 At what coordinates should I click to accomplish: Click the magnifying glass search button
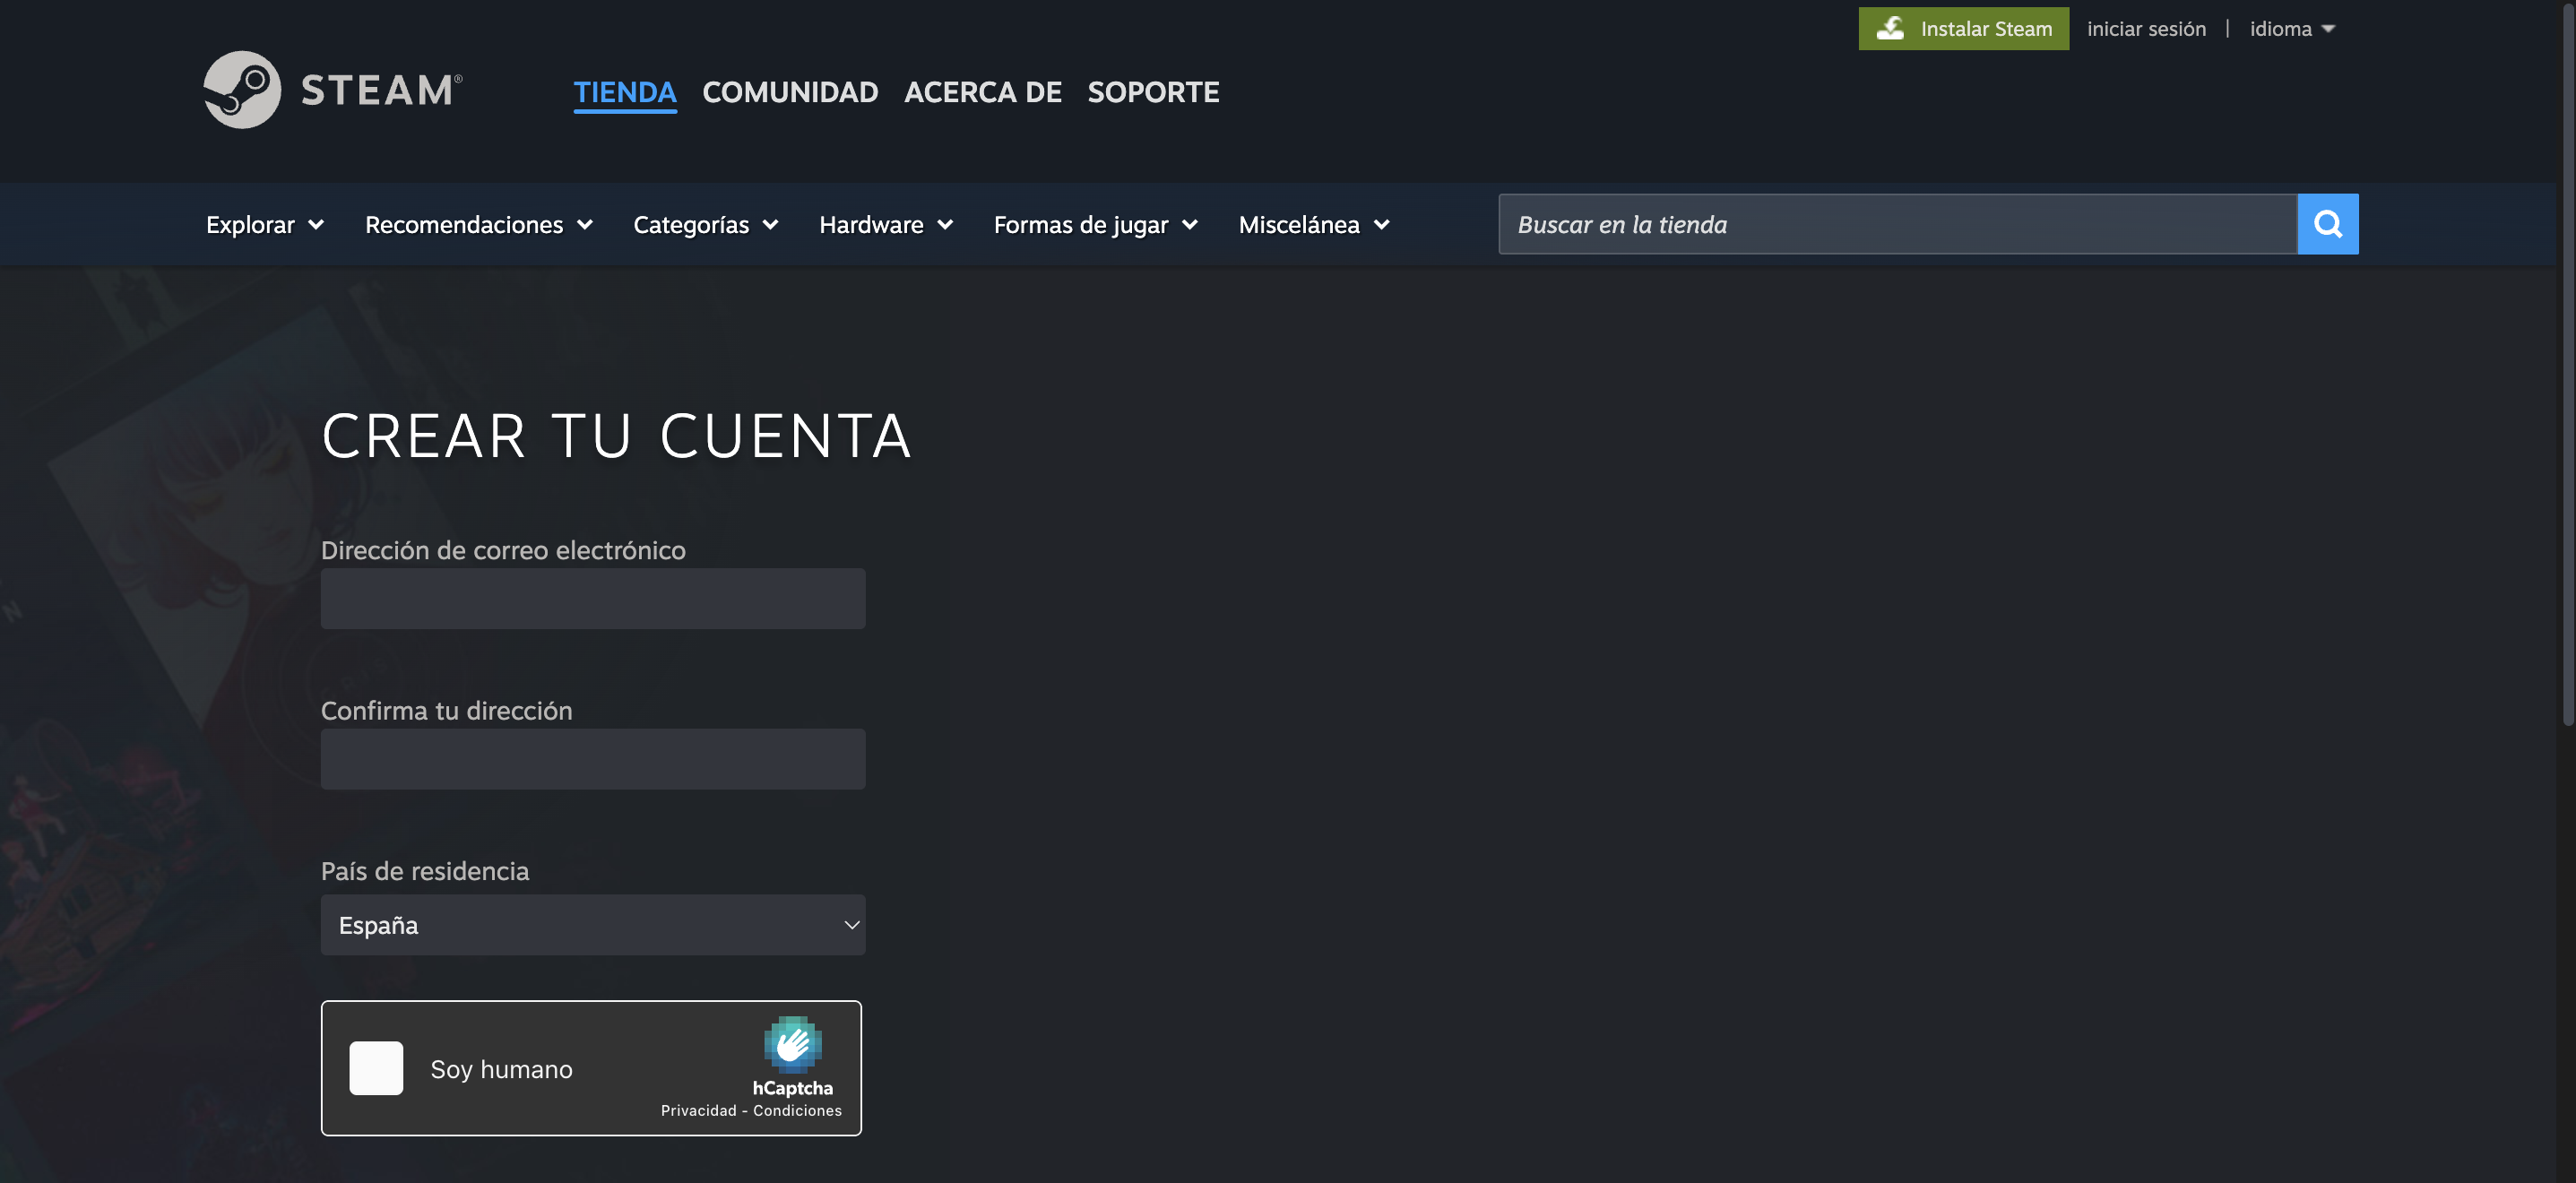click(x=2327, y=224)
